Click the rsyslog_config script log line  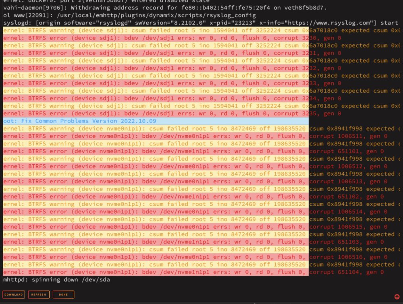click(x=129, y=15)
